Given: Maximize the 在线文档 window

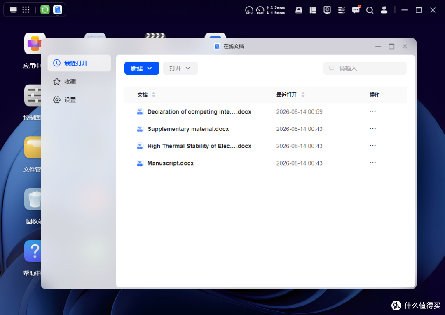Looking at the screenshot, I should tap(392, 46).
